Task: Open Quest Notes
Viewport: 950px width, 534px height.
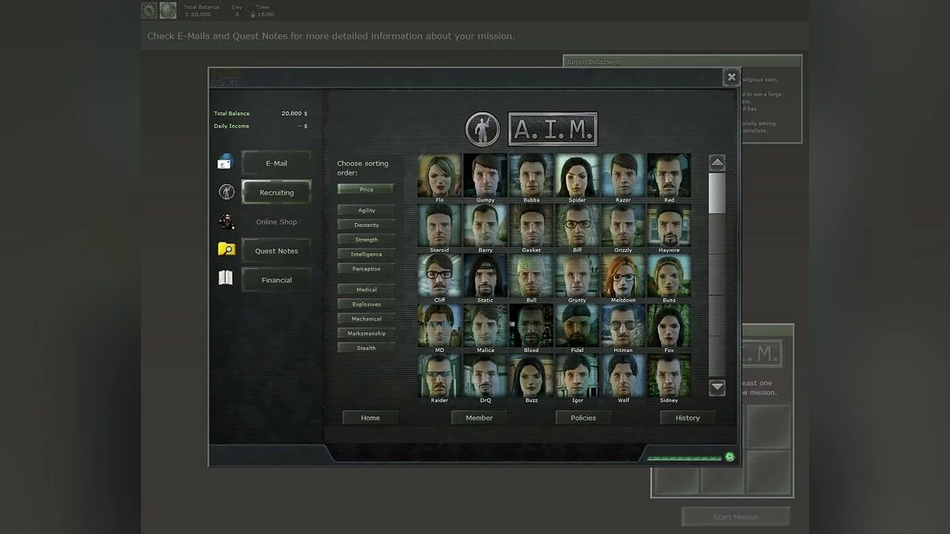Action: (x=276, y=251)
